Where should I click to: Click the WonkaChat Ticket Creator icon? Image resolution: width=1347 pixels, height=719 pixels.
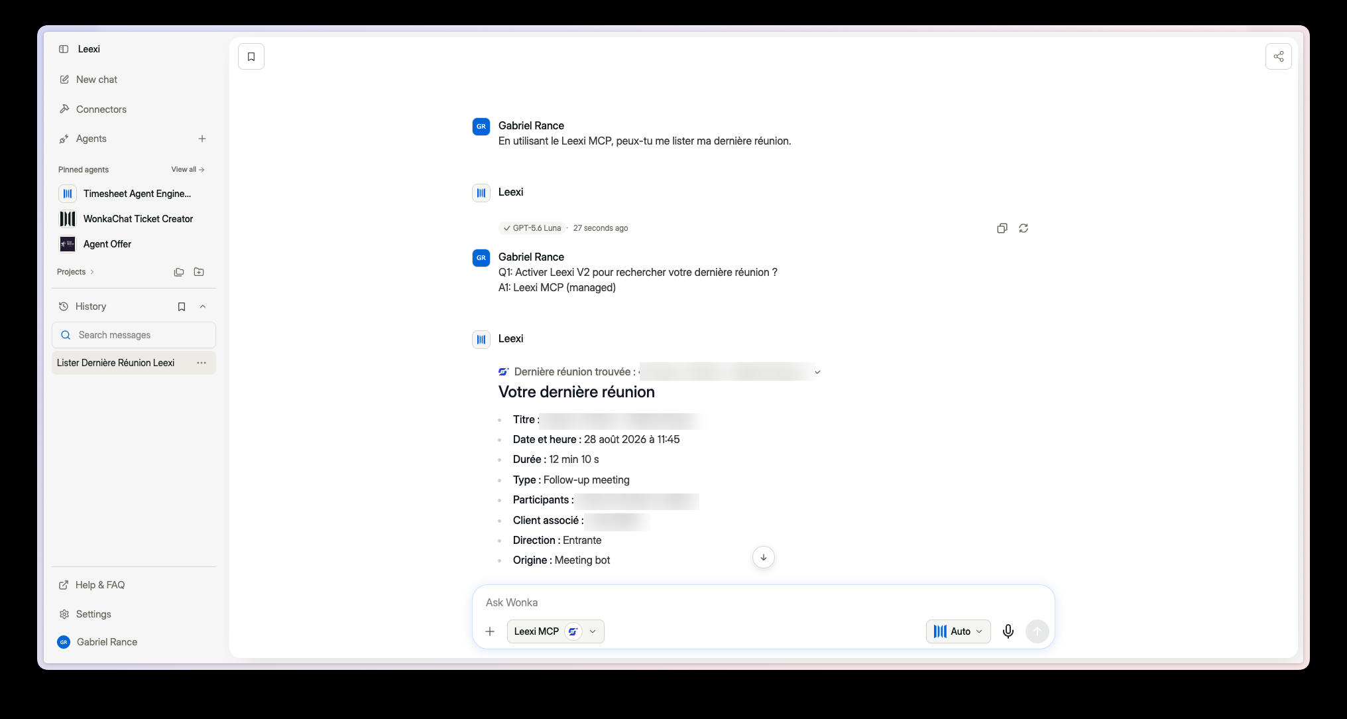[68, 219]
